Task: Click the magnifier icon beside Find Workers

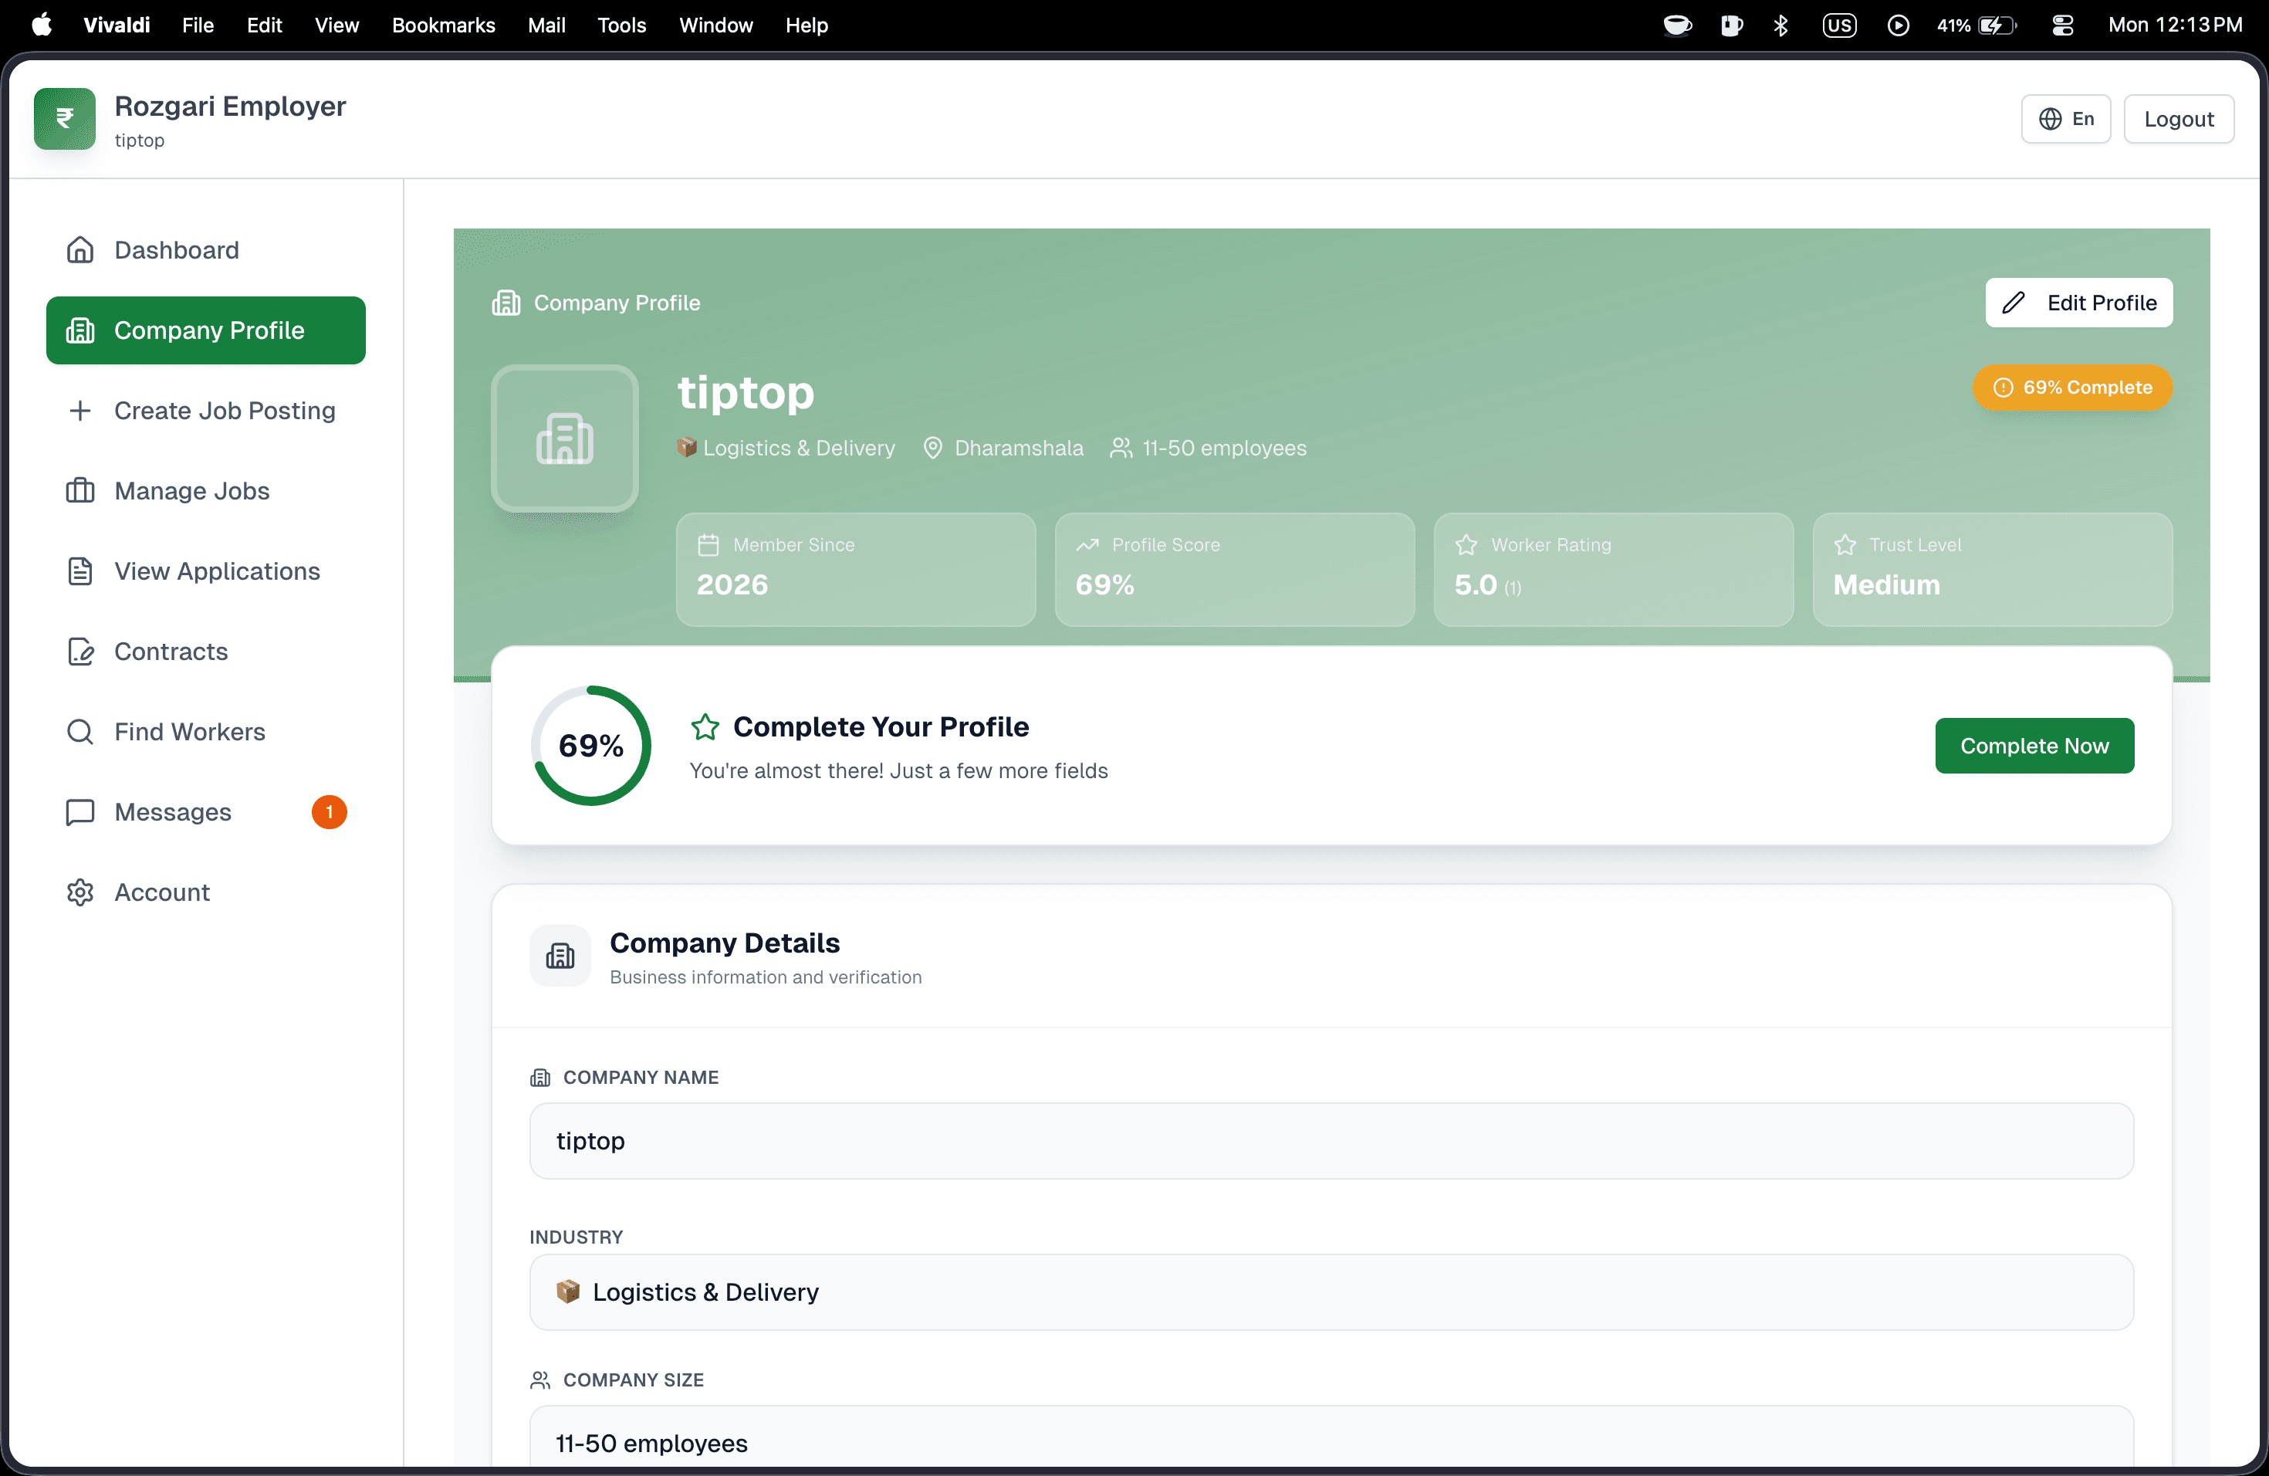Action: click(80, 731)
